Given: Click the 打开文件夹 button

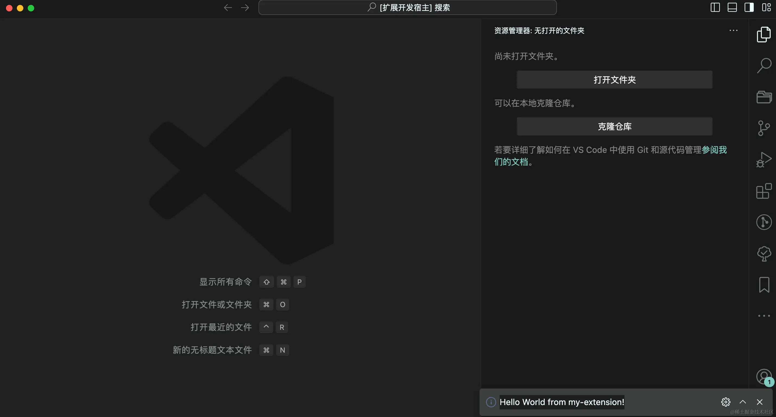Looking at the screenshot, I should (614, 80).
